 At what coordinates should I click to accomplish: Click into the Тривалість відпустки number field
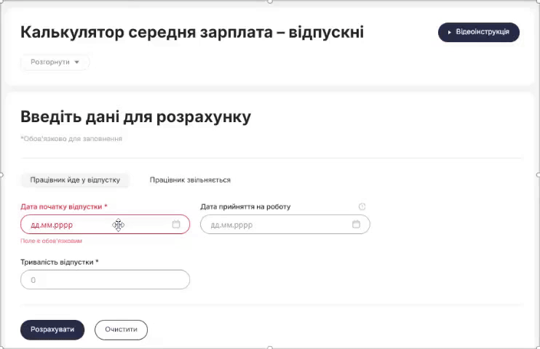(105, 279)
